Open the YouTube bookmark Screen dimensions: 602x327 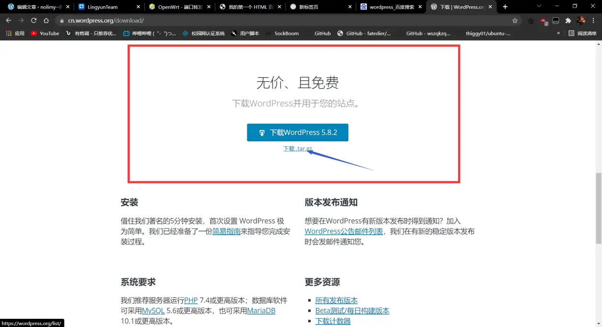pyautogui.click(x=45, y=34)
